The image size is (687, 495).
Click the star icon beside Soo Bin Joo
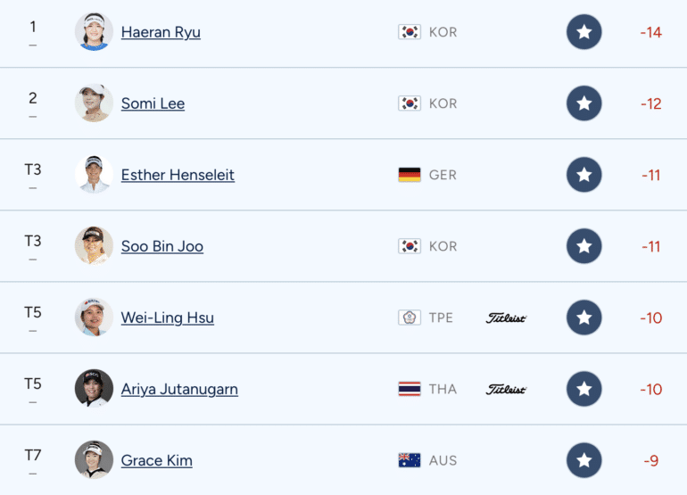click(x=584, y=246)
